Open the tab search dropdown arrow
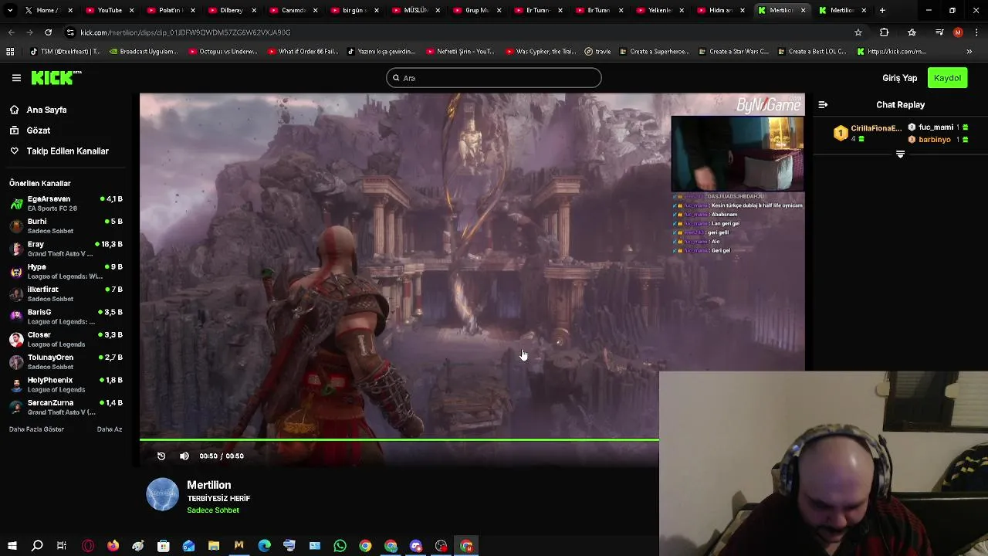This screenshot has width=988, height=556. 10,10
